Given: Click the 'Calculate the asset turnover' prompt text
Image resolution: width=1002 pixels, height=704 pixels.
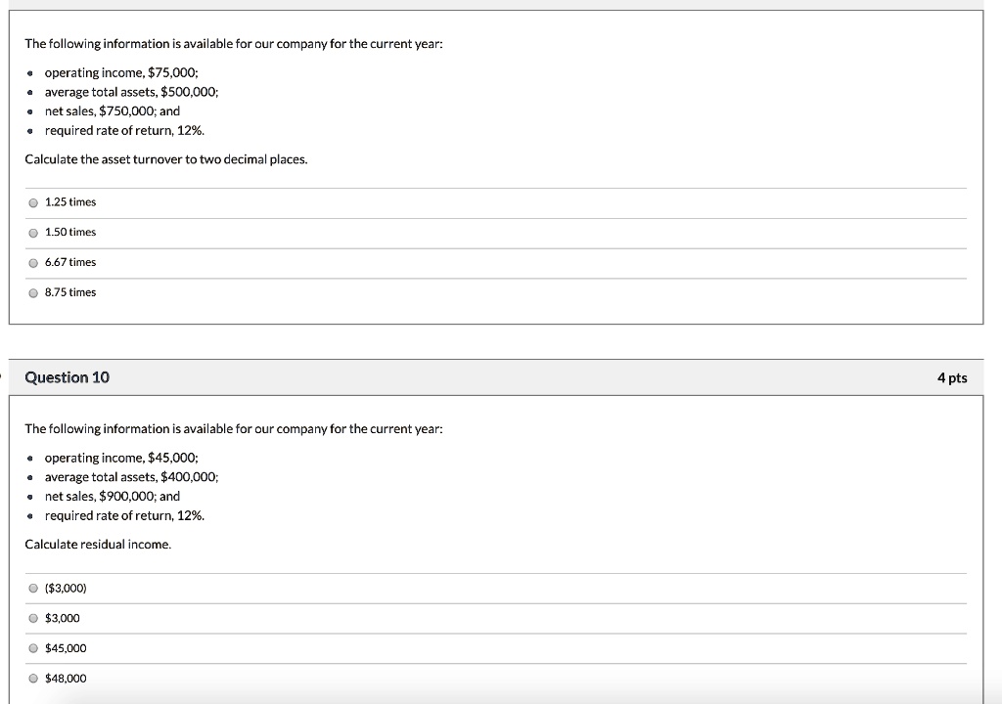Looking at the screenshot, I should tap(165, 158).
